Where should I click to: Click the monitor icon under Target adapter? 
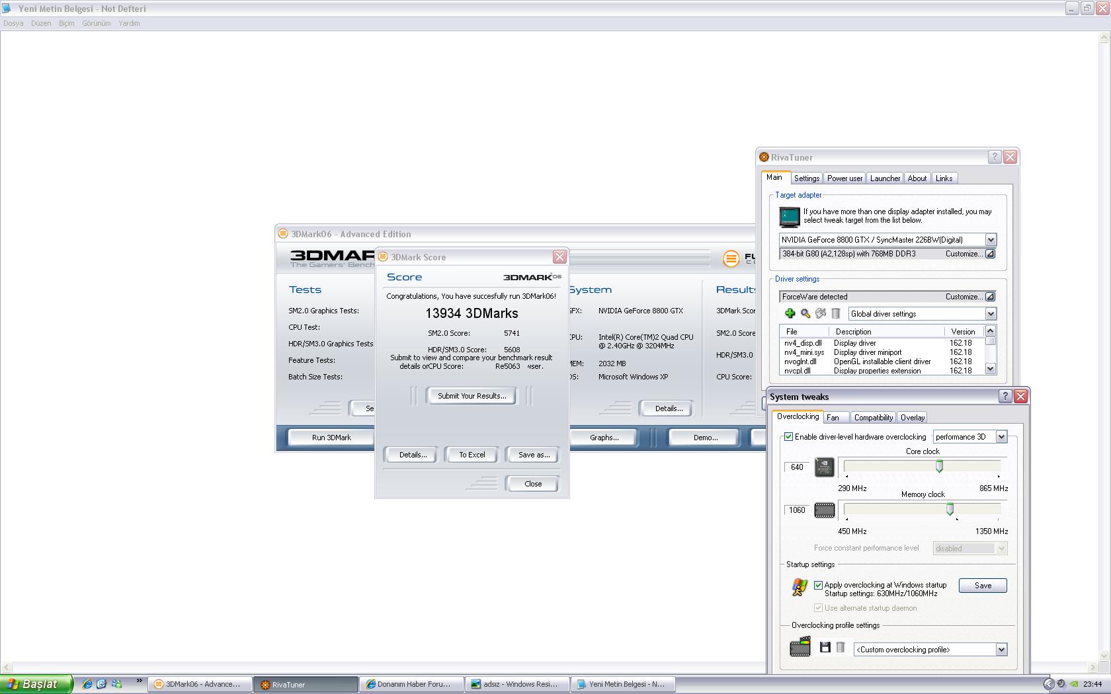coord(790,216)
